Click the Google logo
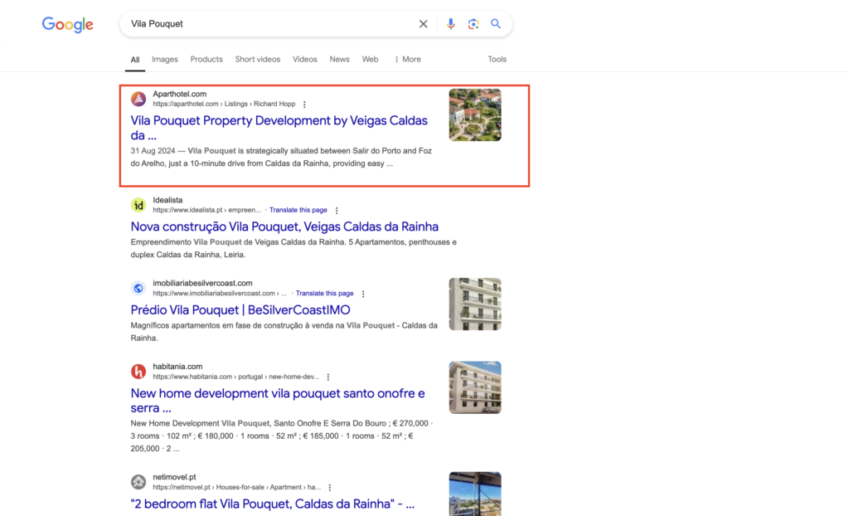 pyautogui.click(x=68, y=24)
